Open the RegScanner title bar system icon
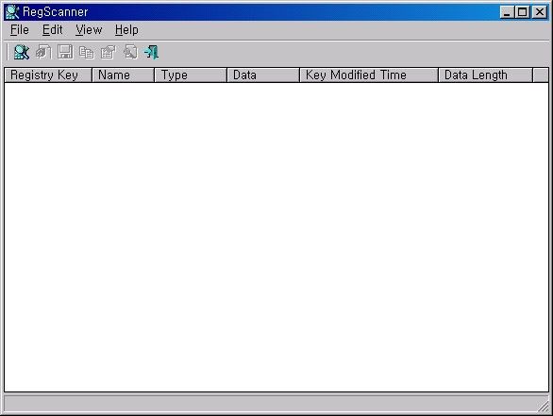Viewport: 553px width, 416px height. point(12,12)
